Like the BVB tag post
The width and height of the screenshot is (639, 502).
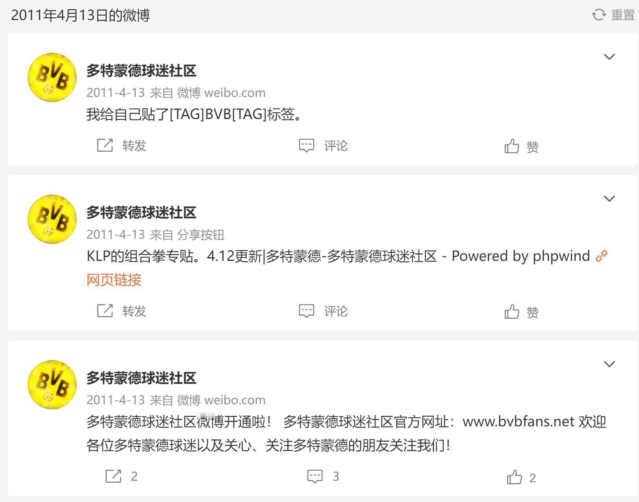click(521, 147)
